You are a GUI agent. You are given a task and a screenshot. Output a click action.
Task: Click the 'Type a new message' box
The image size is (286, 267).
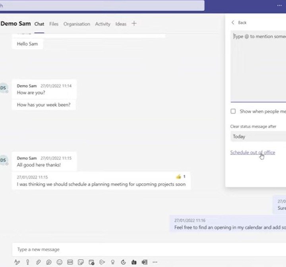(x=149, y=250)
